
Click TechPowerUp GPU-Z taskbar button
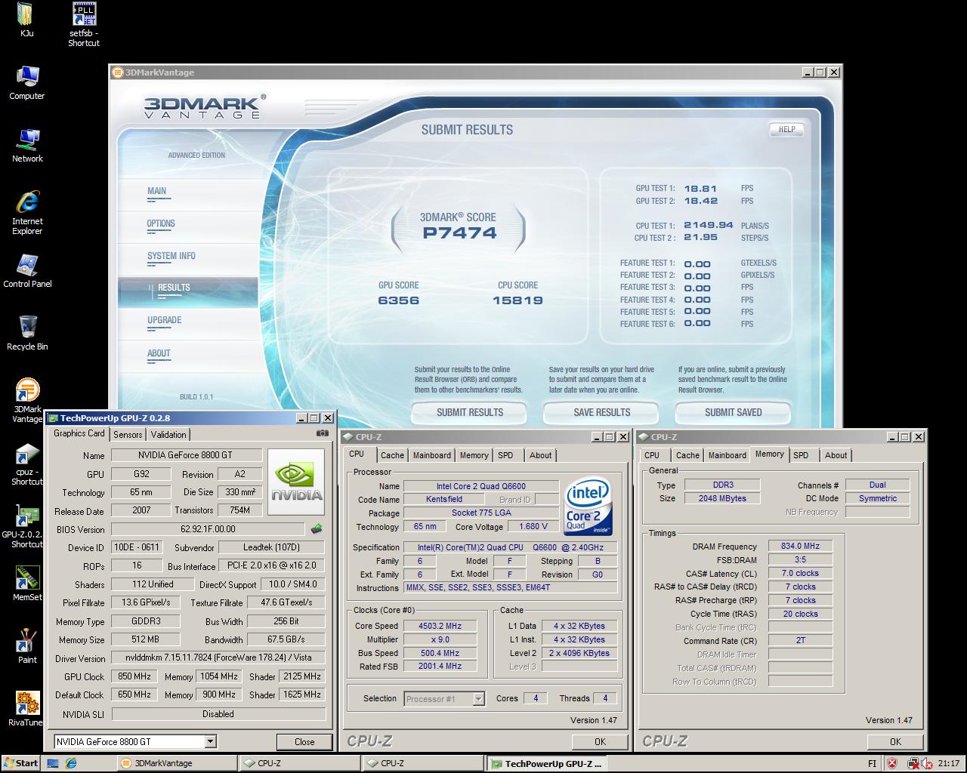tap(545, 763)
